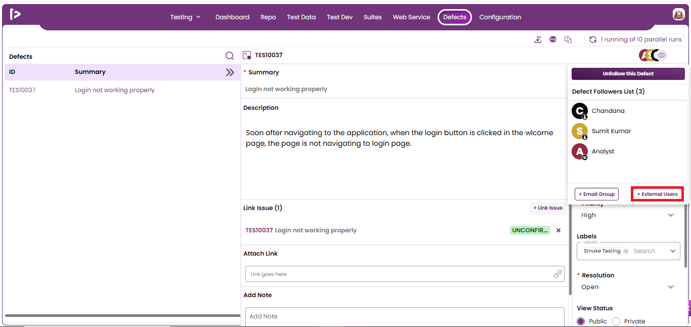
Task: Open the Test Dev tab
Action: click(340, 17)
